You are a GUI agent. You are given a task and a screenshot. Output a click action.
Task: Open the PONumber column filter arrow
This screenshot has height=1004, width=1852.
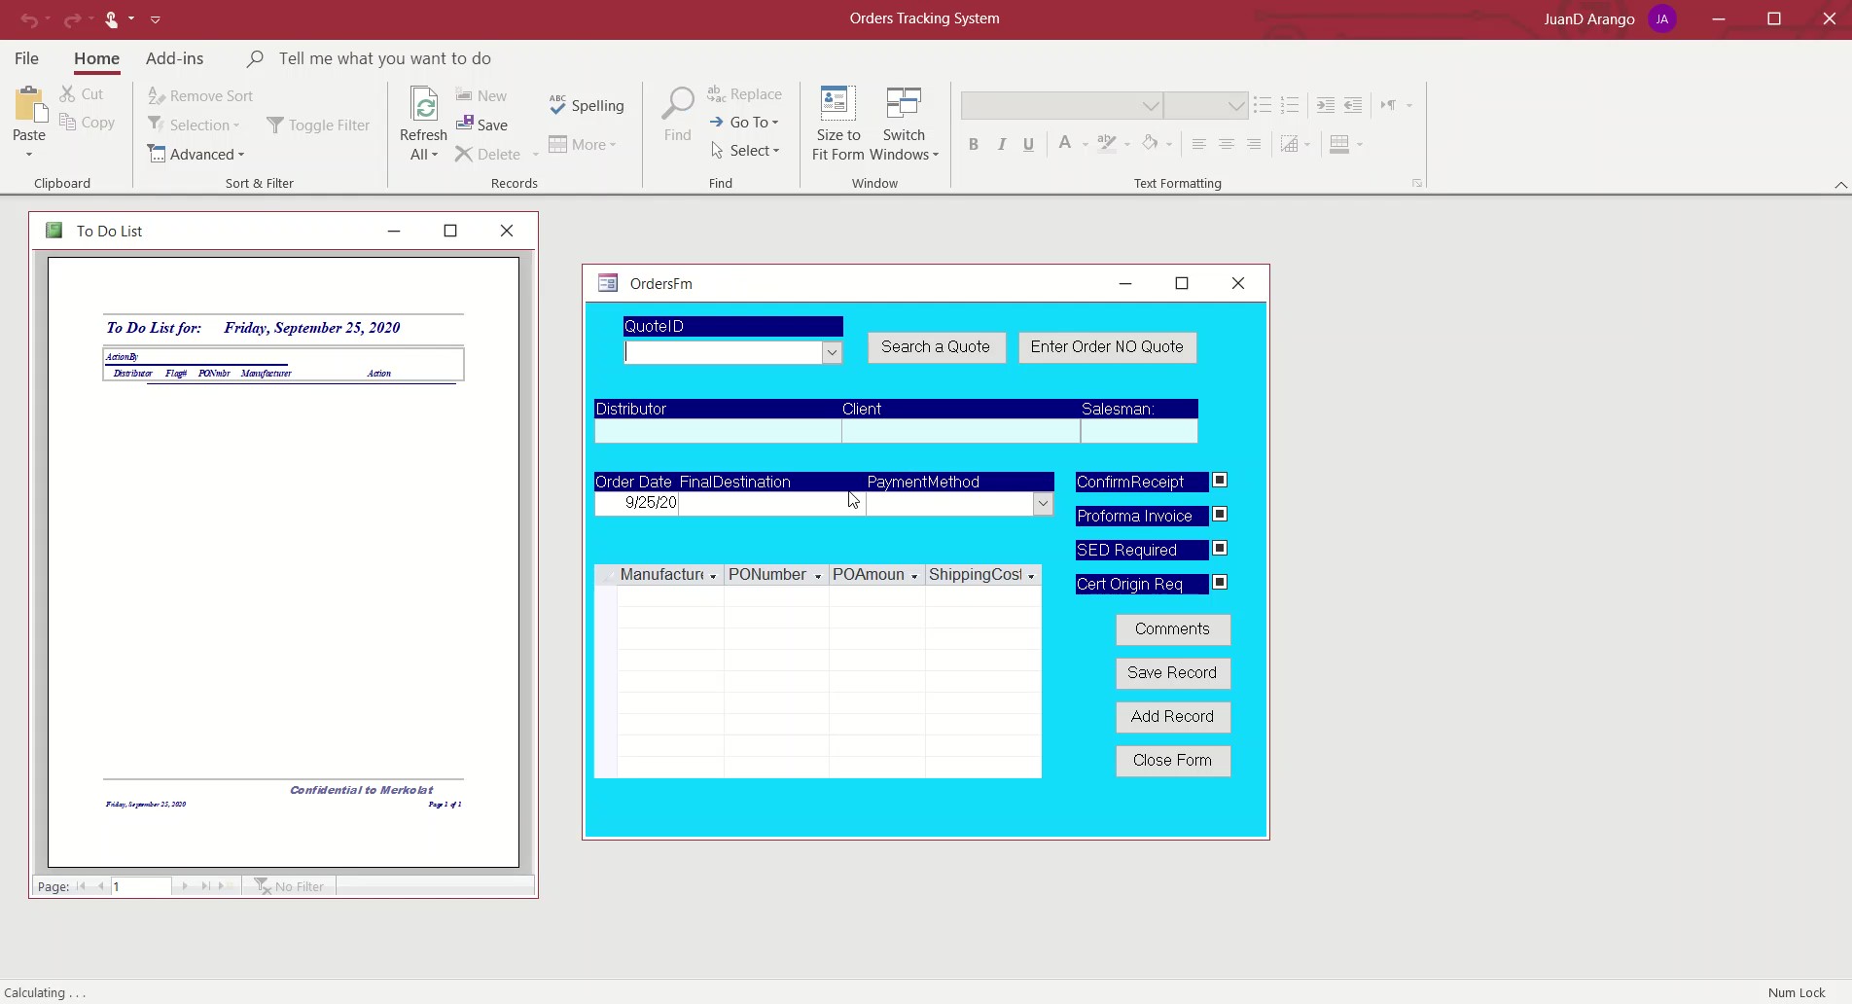(818, 576)
